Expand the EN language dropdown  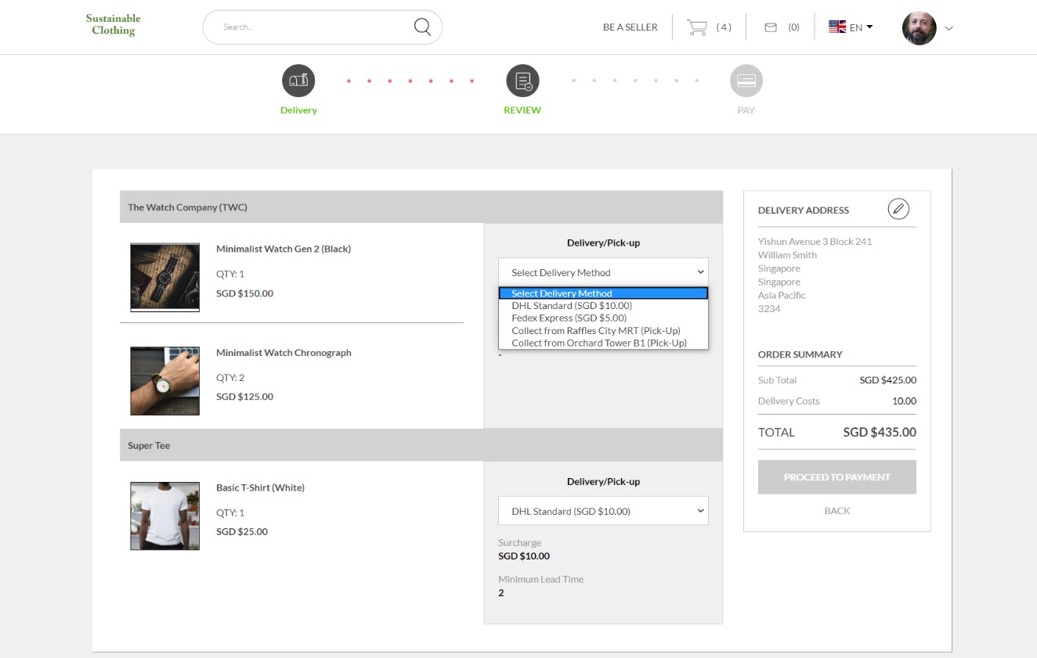pos(851,27)
